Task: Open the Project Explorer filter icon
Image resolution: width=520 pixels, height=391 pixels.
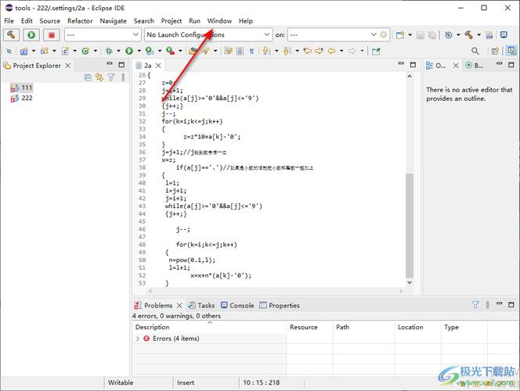Action: click(110, 77)
